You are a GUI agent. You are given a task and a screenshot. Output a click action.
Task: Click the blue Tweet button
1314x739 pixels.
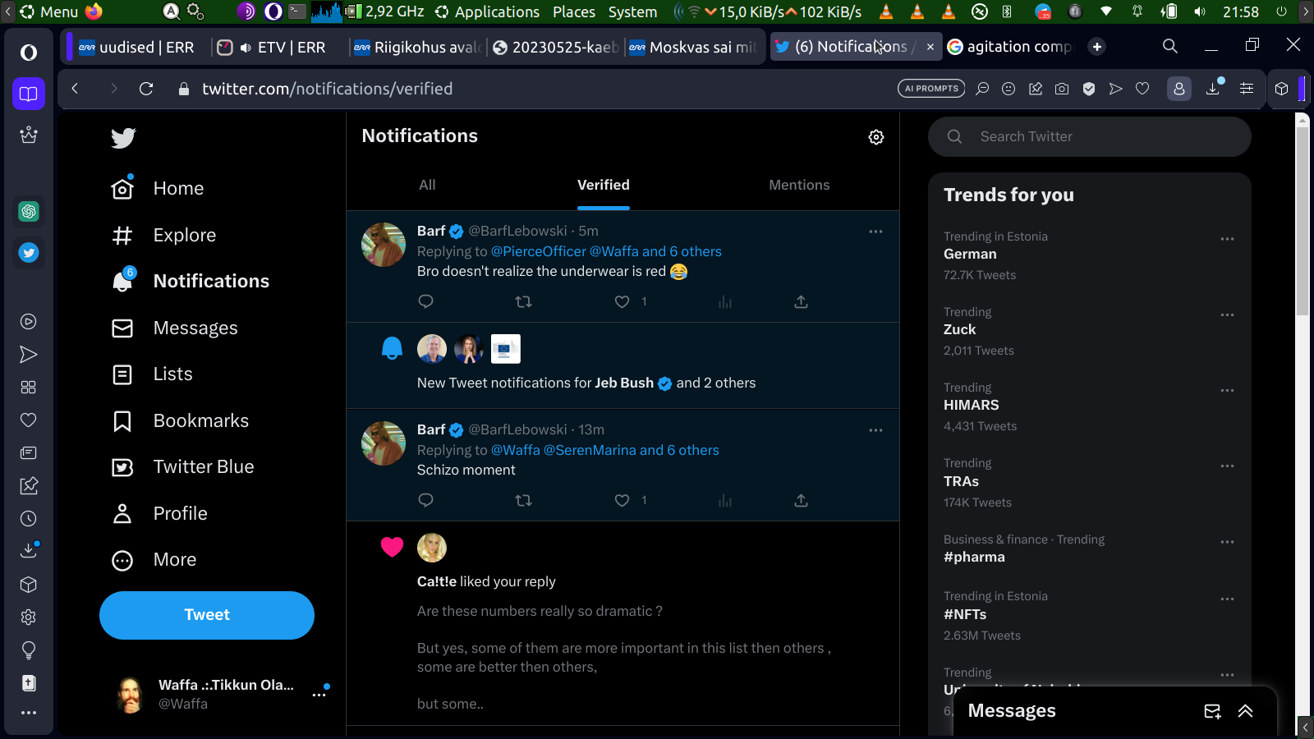point(207,615)
